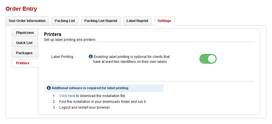
Task: Click the info icon beside Enabling label printing
Action: [91, 56]
